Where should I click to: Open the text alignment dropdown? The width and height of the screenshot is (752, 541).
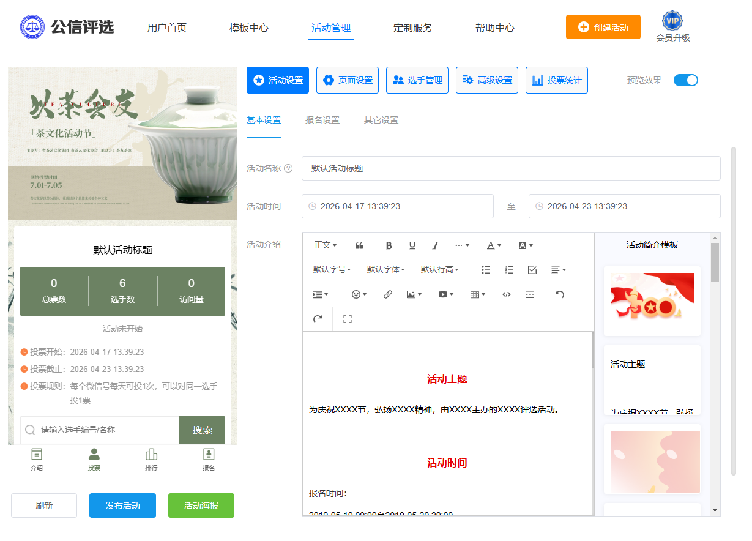pos(558,270)
